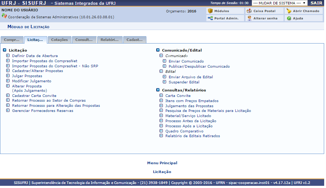Click arrow icon beside Definir Data de Abertura
The image size is (326, 188).
pyautogui.click(x=8, y=56)
